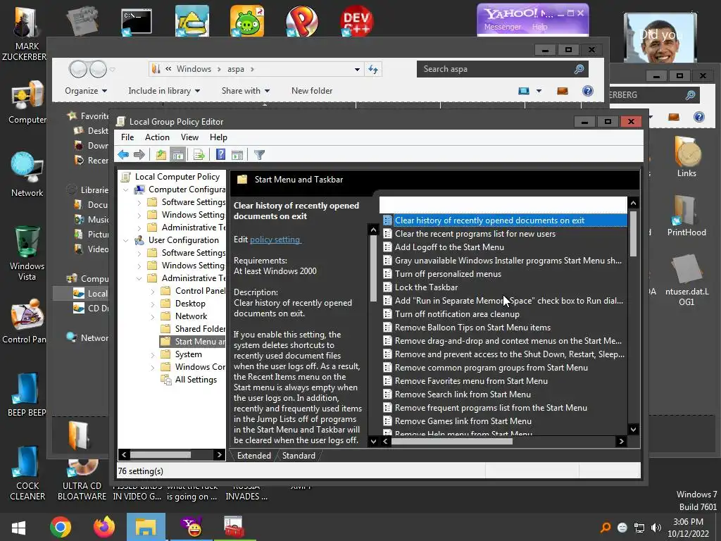
Task: Expand the Desktop tree node arrow
Action: pos(153,304)
